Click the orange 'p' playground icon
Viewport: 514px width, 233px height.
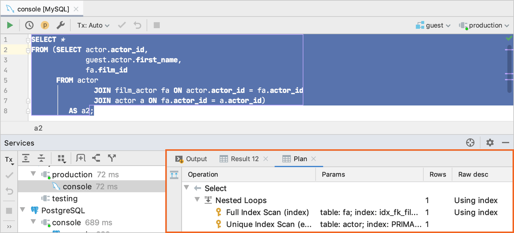45,25
